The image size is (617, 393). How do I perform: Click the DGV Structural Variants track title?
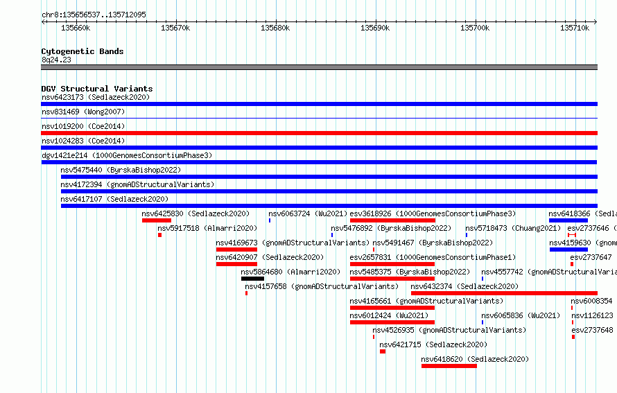click(x=97, y=89)
